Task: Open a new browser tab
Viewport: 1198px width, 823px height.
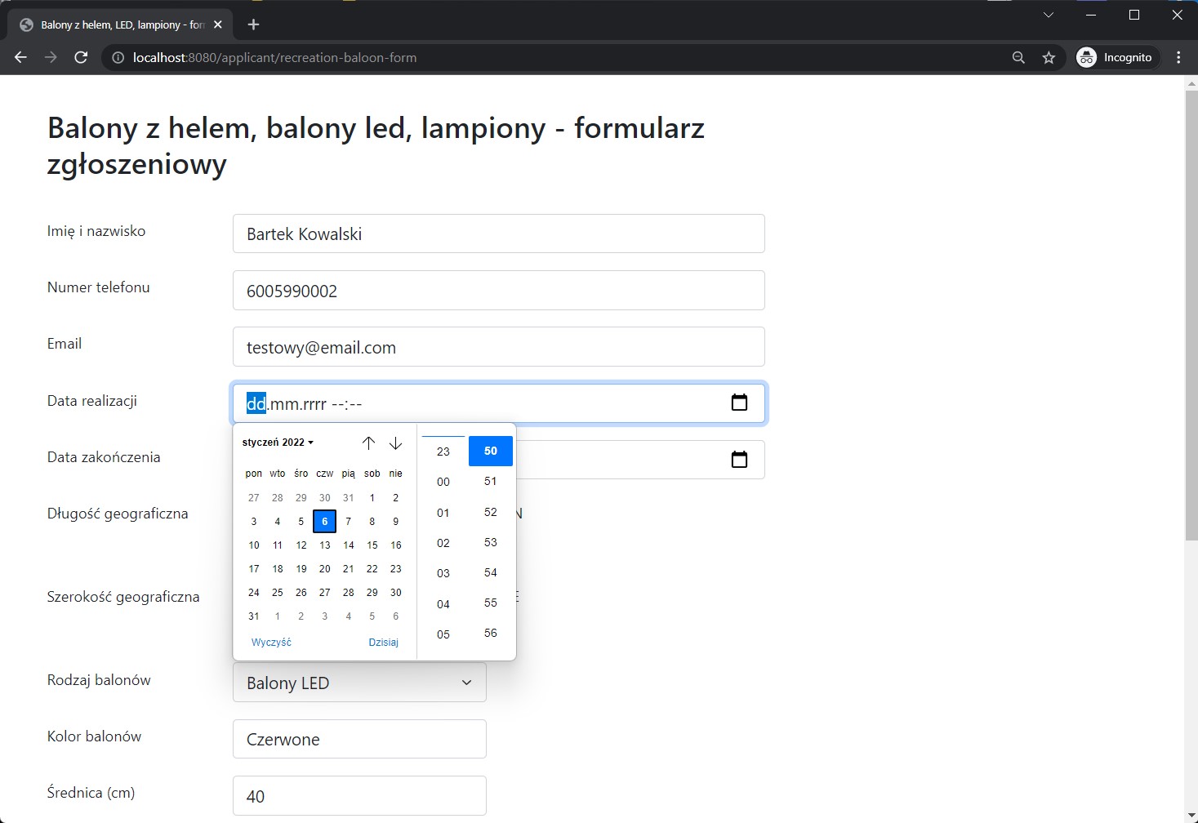Action: [x=253, y=24]
